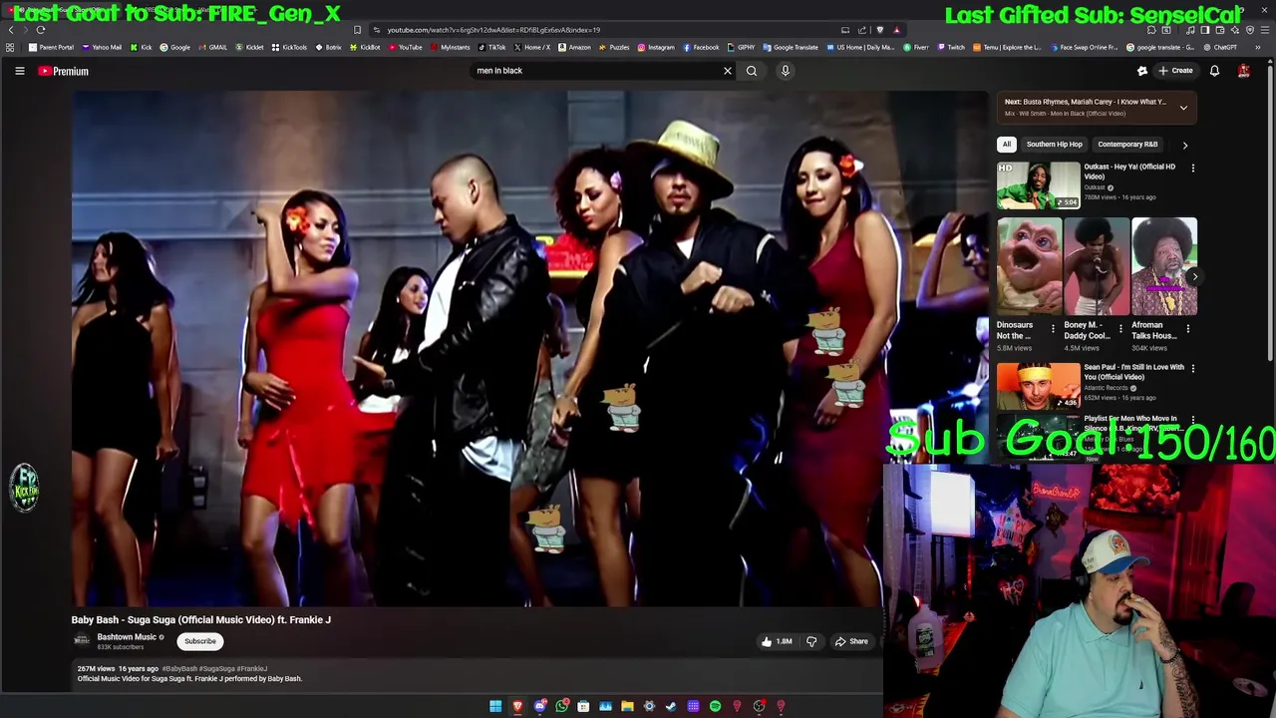This screenshot has height=718, width=1276.
Task: Open options menu for the Outkast video
Action: (1193, 168)
